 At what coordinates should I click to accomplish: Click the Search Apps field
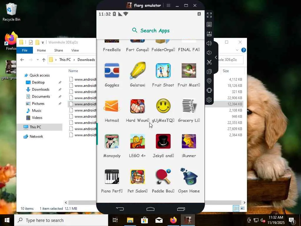coord(150,31)
